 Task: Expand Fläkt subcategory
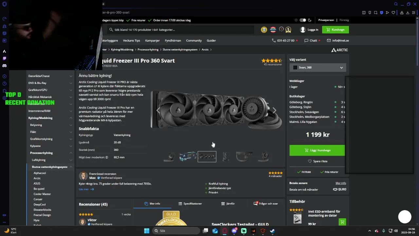click(71, 132)
